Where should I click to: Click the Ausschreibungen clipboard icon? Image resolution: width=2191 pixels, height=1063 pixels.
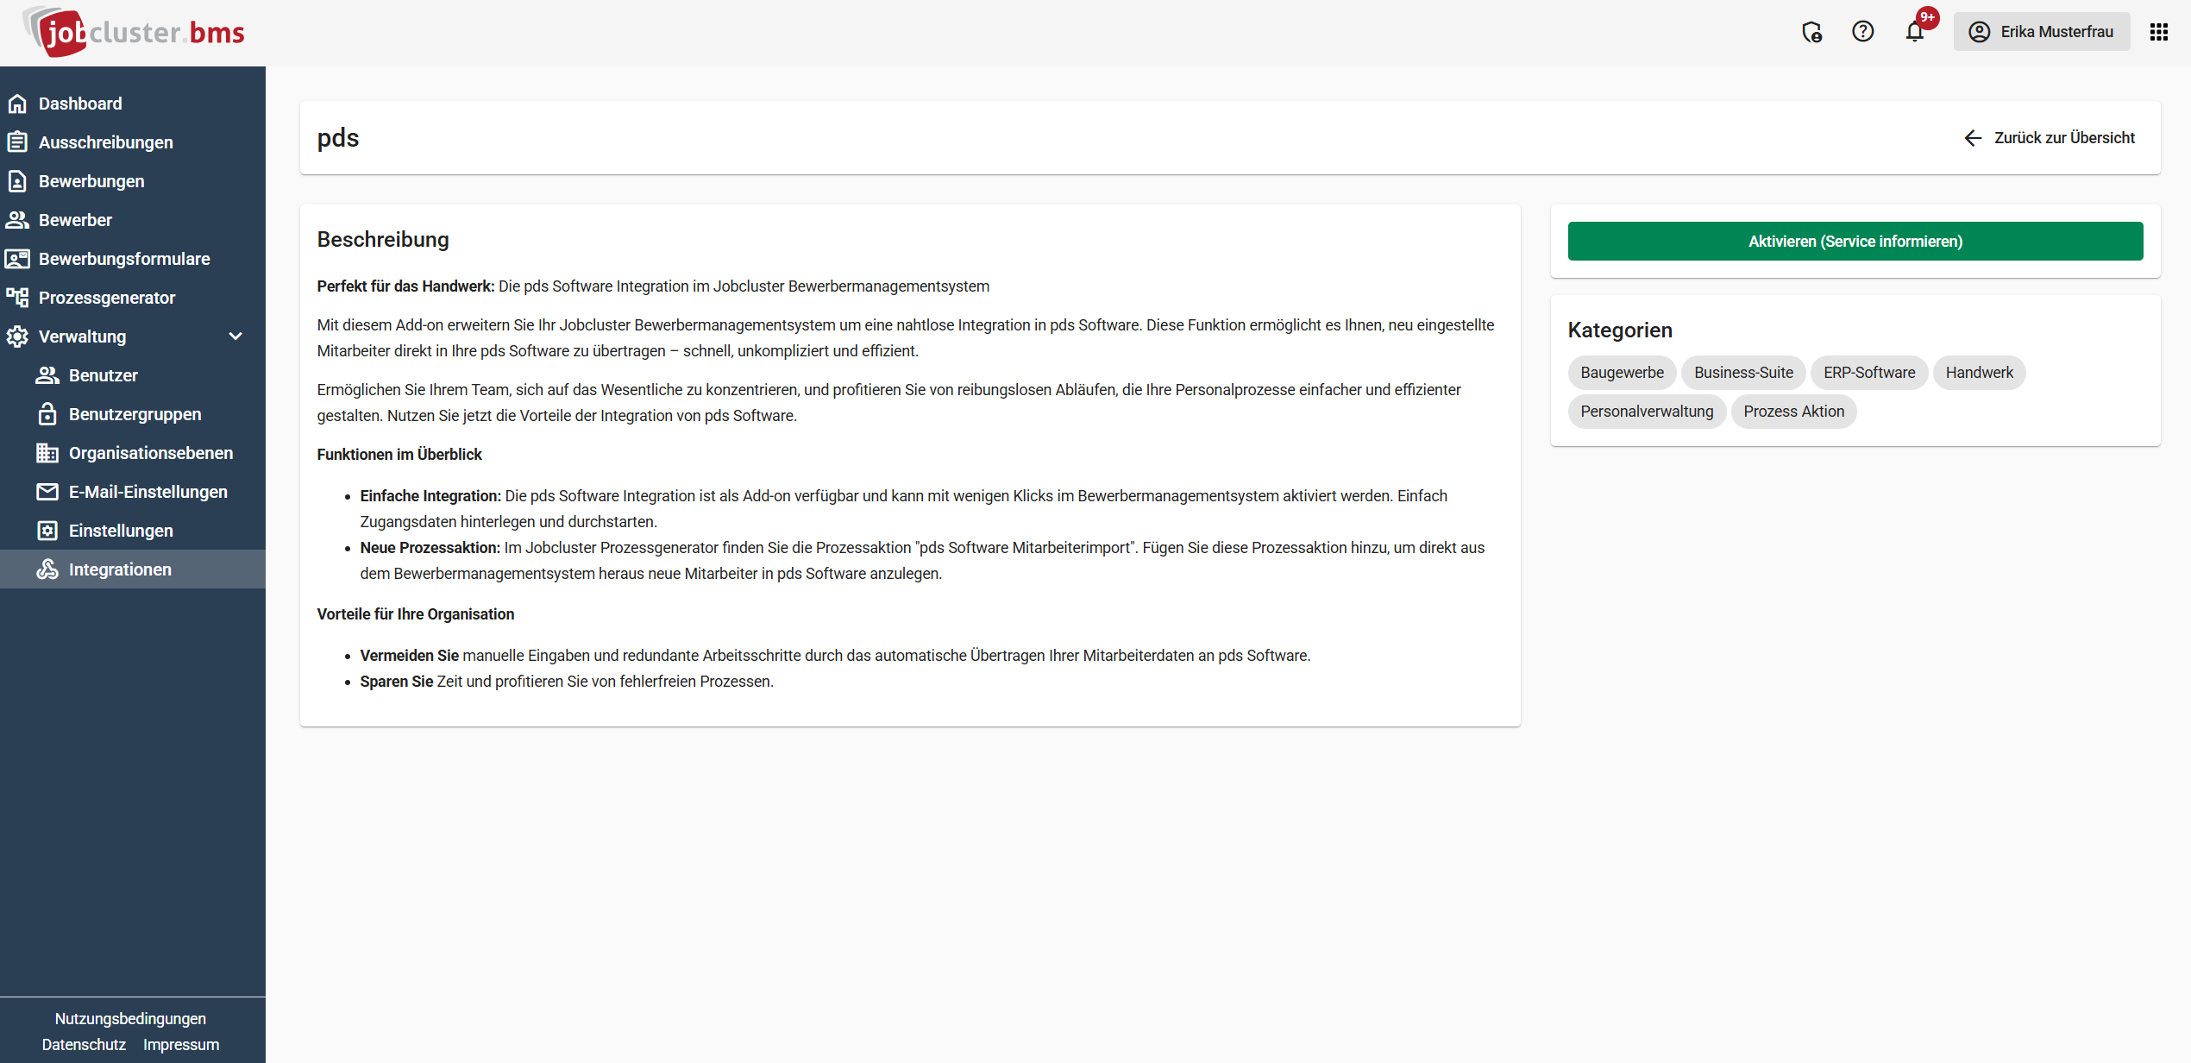pyautogui.click(x=17, y=142)
